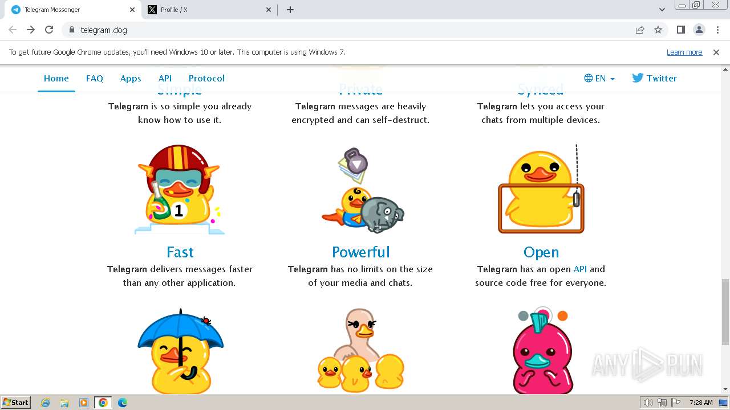Open the Chrome three-dot menu
This screenshot has width=730, height=410.
coord(717,30)
